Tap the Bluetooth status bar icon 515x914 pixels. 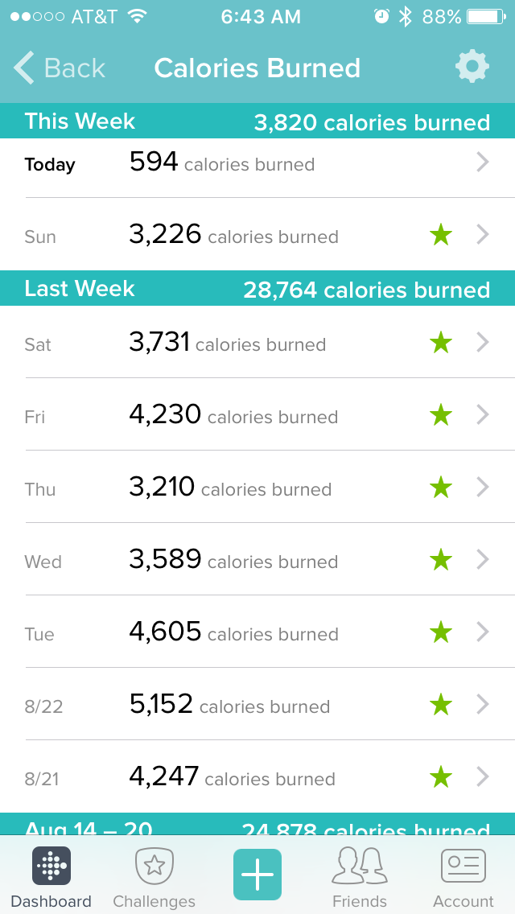405,17
